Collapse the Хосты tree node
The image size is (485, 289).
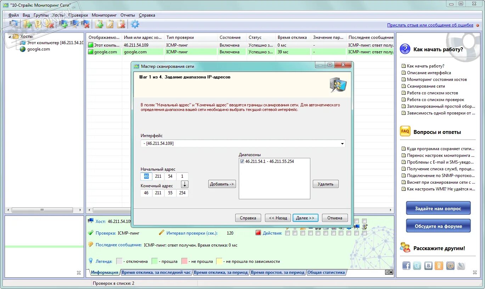tap(11, 36)
